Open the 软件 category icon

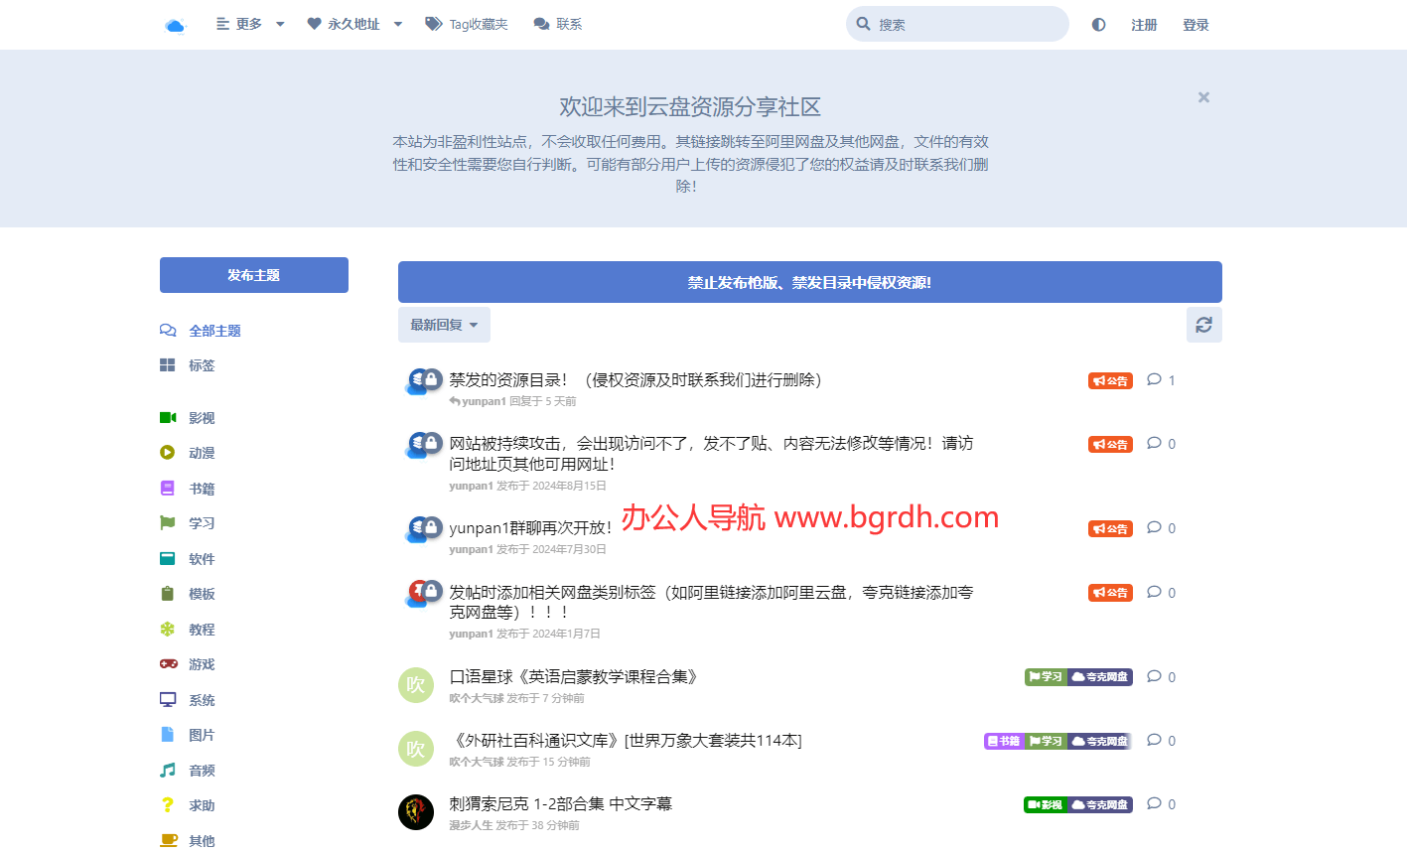point(168,558)
